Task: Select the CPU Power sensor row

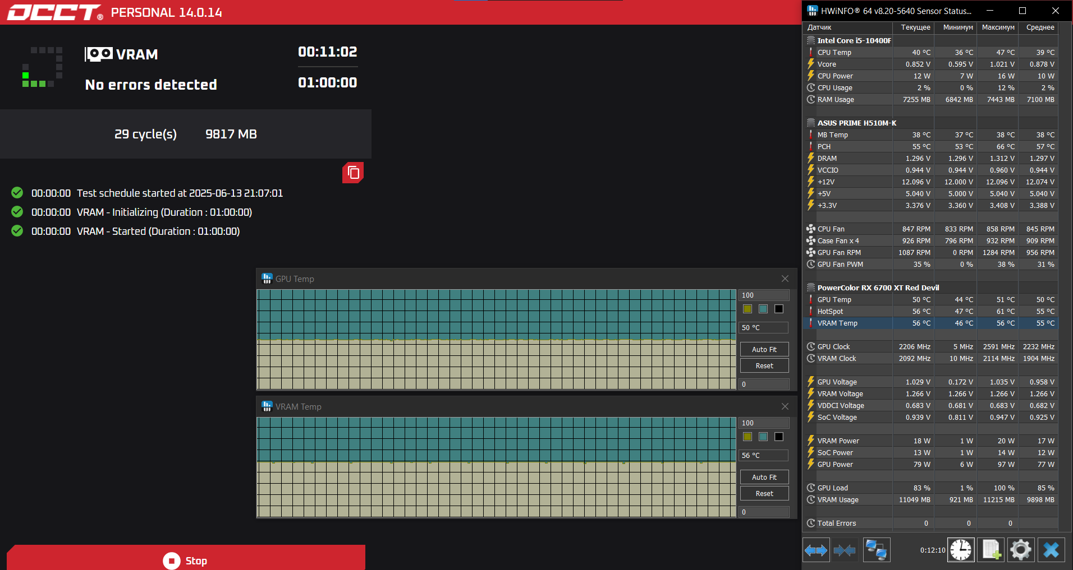Action: point(931,76)
